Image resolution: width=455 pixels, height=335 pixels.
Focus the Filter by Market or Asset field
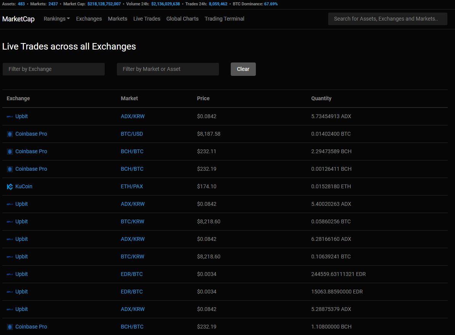pos(168,69)
